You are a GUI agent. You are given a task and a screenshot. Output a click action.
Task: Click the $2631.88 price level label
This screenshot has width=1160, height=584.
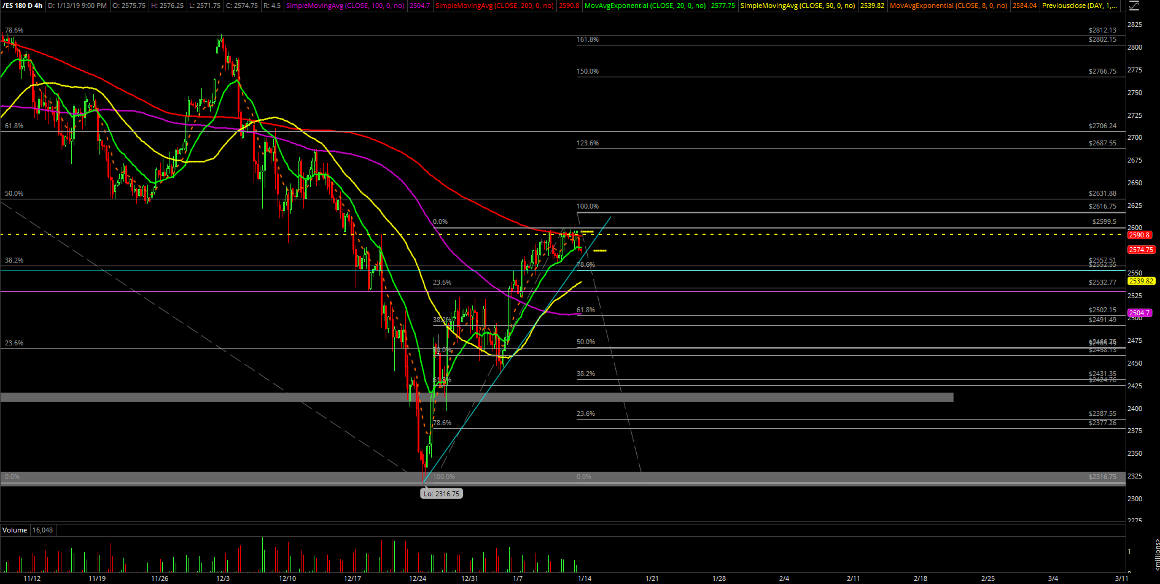click(1102, 193)
